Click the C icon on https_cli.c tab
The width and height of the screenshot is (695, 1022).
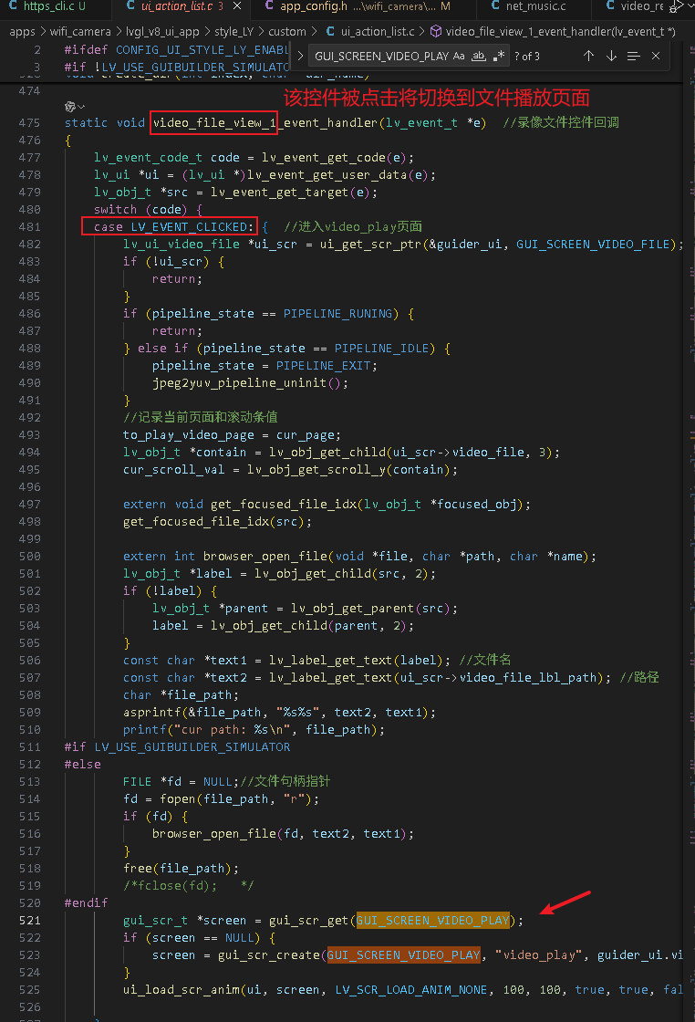pos(13,5)
